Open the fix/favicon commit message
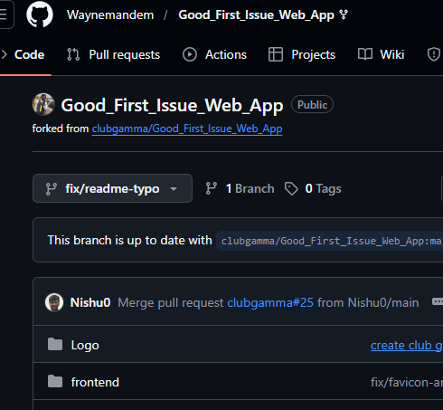 point(407,382)
